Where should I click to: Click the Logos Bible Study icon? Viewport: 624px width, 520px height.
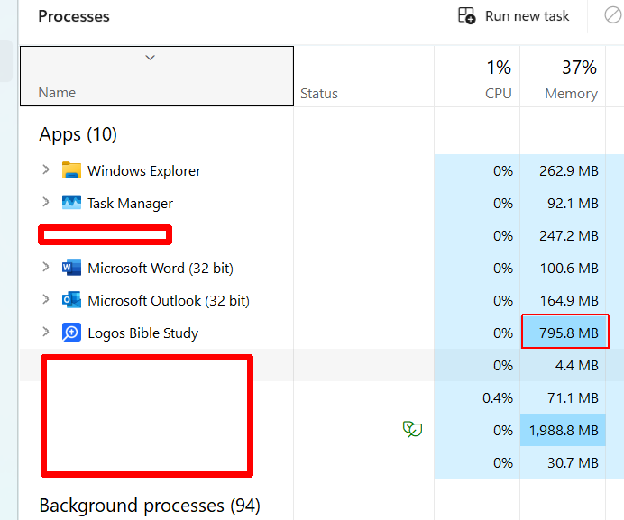tap(71, 333)
